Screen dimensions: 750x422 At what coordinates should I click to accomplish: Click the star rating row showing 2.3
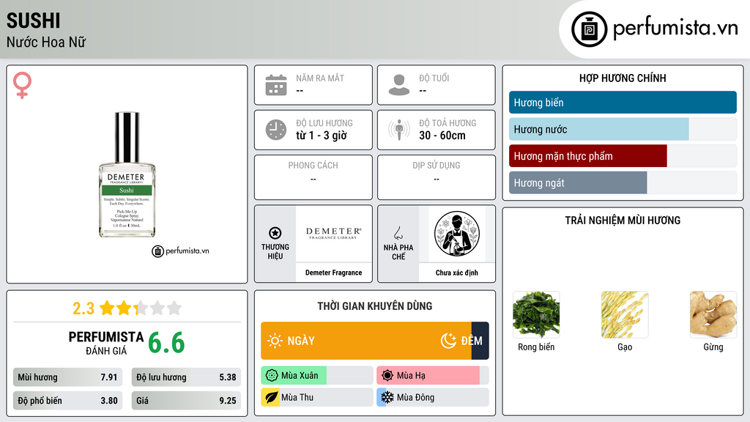tap(127, 308)
